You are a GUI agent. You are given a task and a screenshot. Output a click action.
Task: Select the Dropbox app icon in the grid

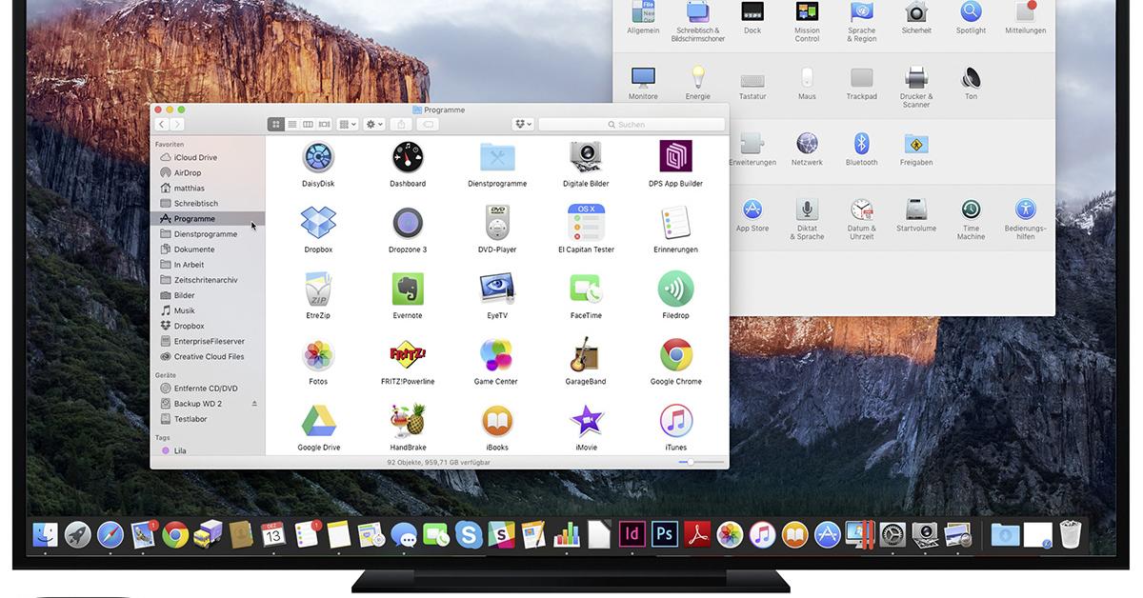click(318, 223)
